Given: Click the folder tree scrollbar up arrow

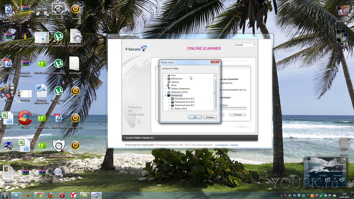Looking at the screenshot, I should (215, 75).
